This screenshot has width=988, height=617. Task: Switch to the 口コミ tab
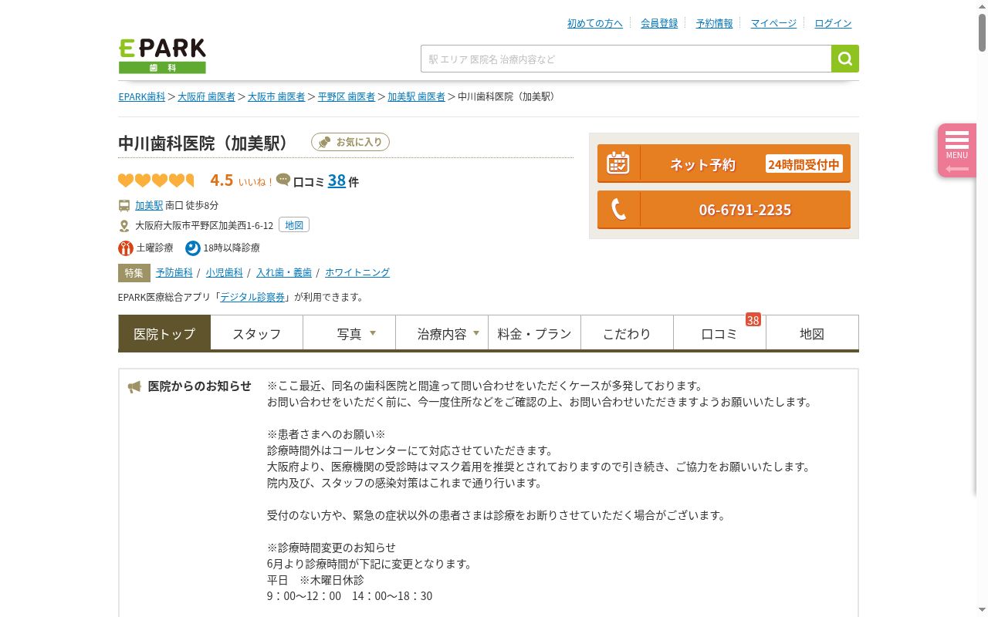pyautogui.click(x=720, y=333)
